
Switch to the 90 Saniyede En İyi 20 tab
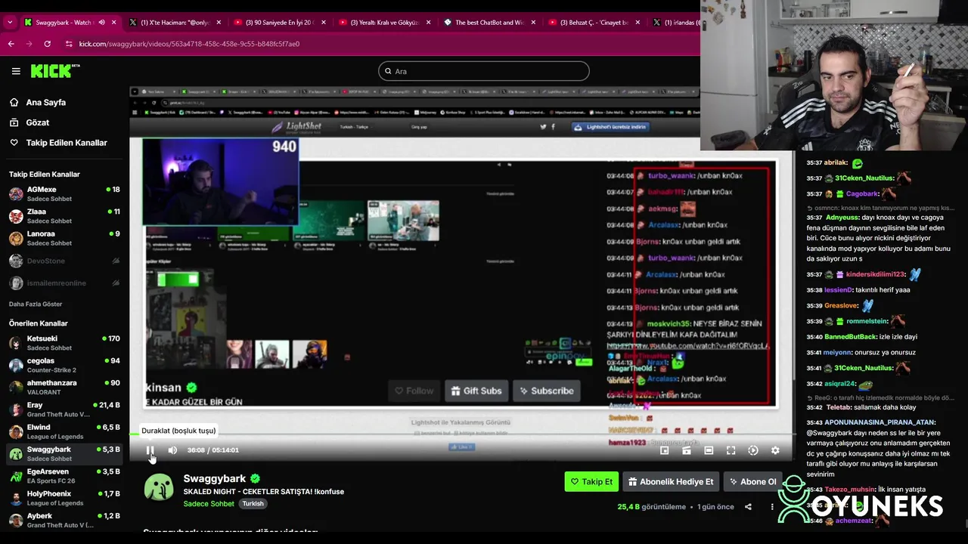click(x=279, y=23)
